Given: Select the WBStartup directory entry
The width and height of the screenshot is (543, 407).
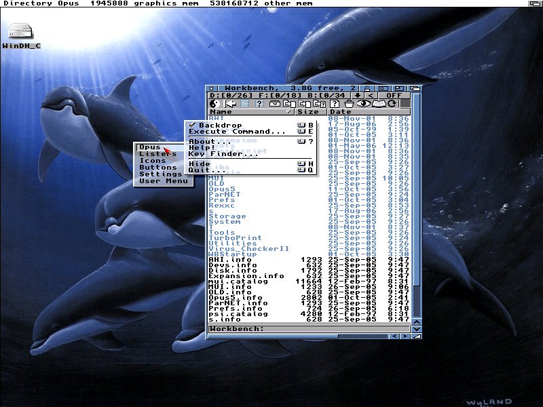Looking at the screenshot, I should (x=309, y=254).
